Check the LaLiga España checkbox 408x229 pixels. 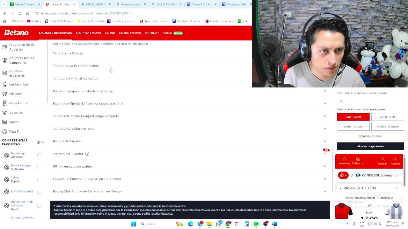coord(39,179)
